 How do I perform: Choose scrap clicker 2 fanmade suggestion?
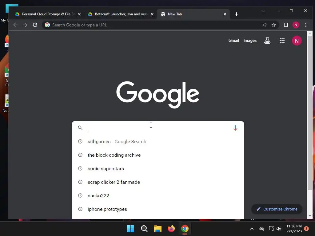click(x=158, y=182)
